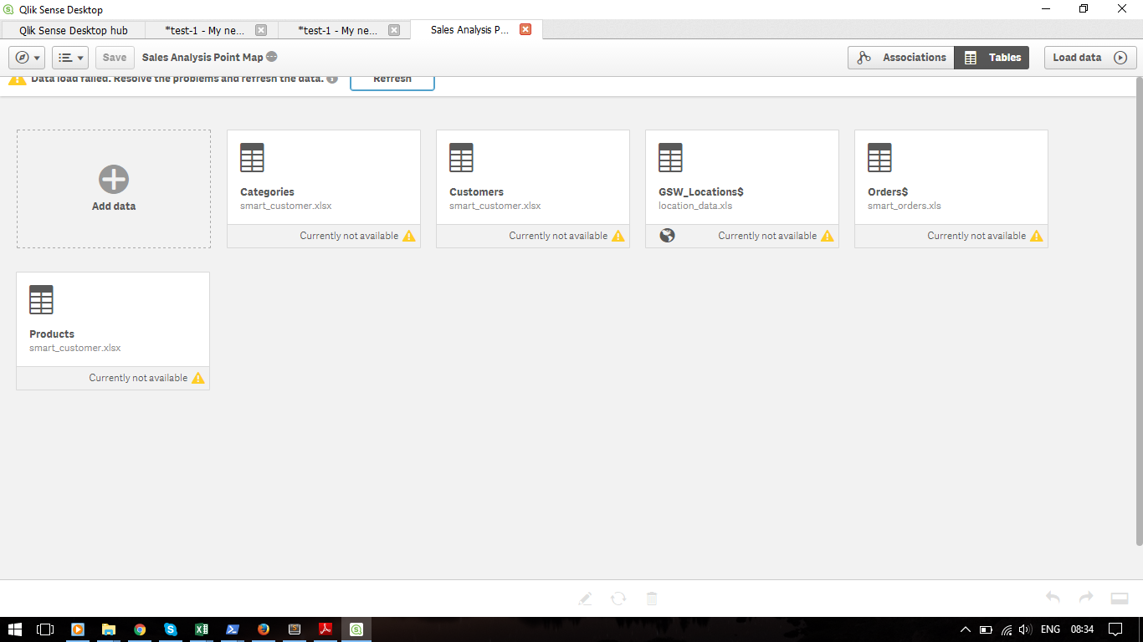Click the redo arrow icon
1143x642 pixels.
coord(1086,598)
